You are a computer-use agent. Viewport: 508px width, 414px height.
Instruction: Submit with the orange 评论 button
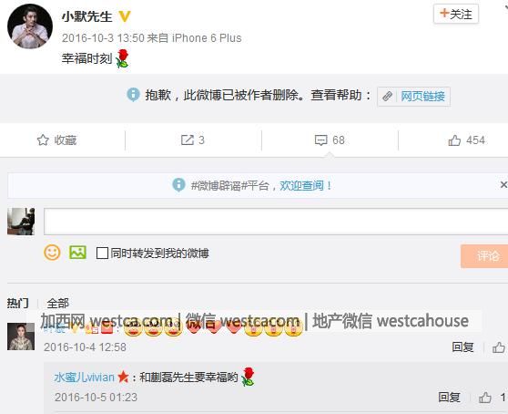484,256
